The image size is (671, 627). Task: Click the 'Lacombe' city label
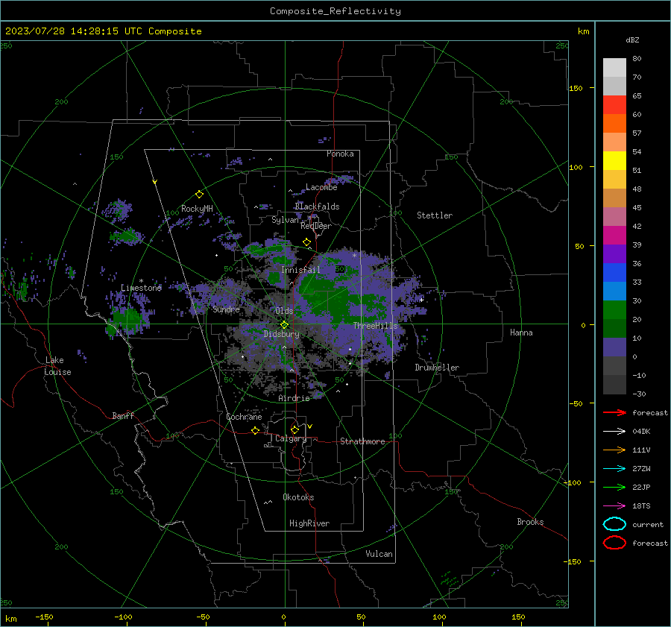pos(321,187)
